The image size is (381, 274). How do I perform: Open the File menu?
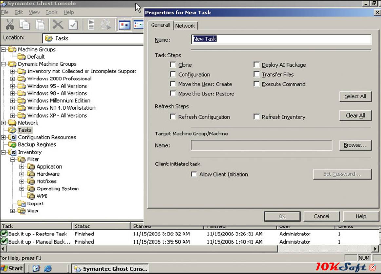[4, 12]
